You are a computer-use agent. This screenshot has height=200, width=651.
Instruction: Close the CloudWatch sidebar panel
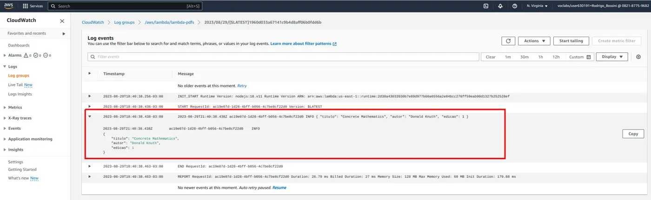tap(62, 21)
